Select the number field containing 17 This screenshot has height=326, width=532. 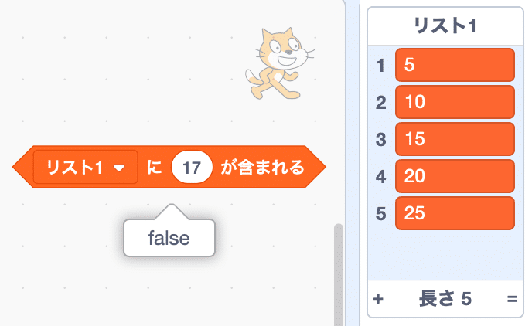coord(192,168)
